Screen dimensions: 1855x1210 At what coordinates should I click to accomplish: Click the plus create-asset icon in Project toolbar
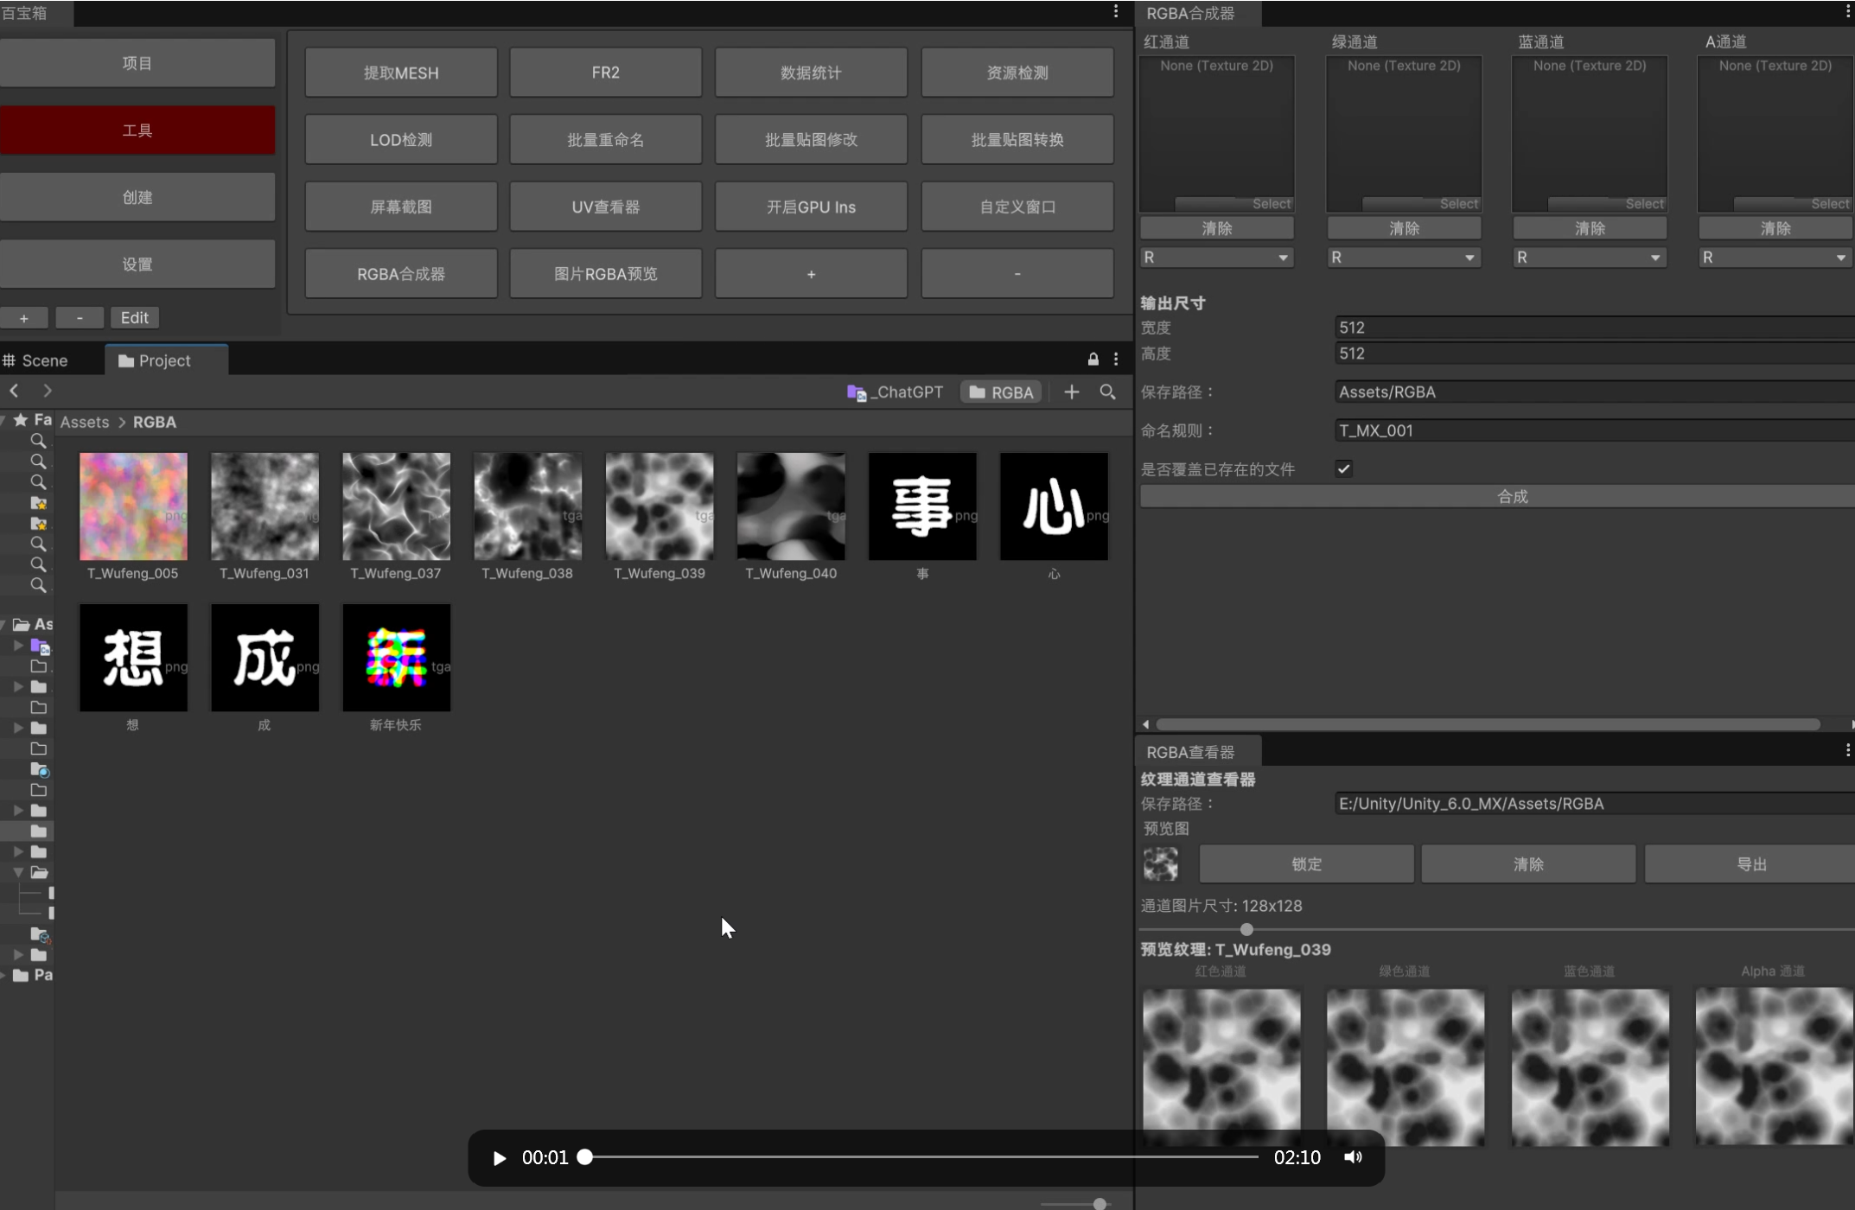[x=1071, y=392]
